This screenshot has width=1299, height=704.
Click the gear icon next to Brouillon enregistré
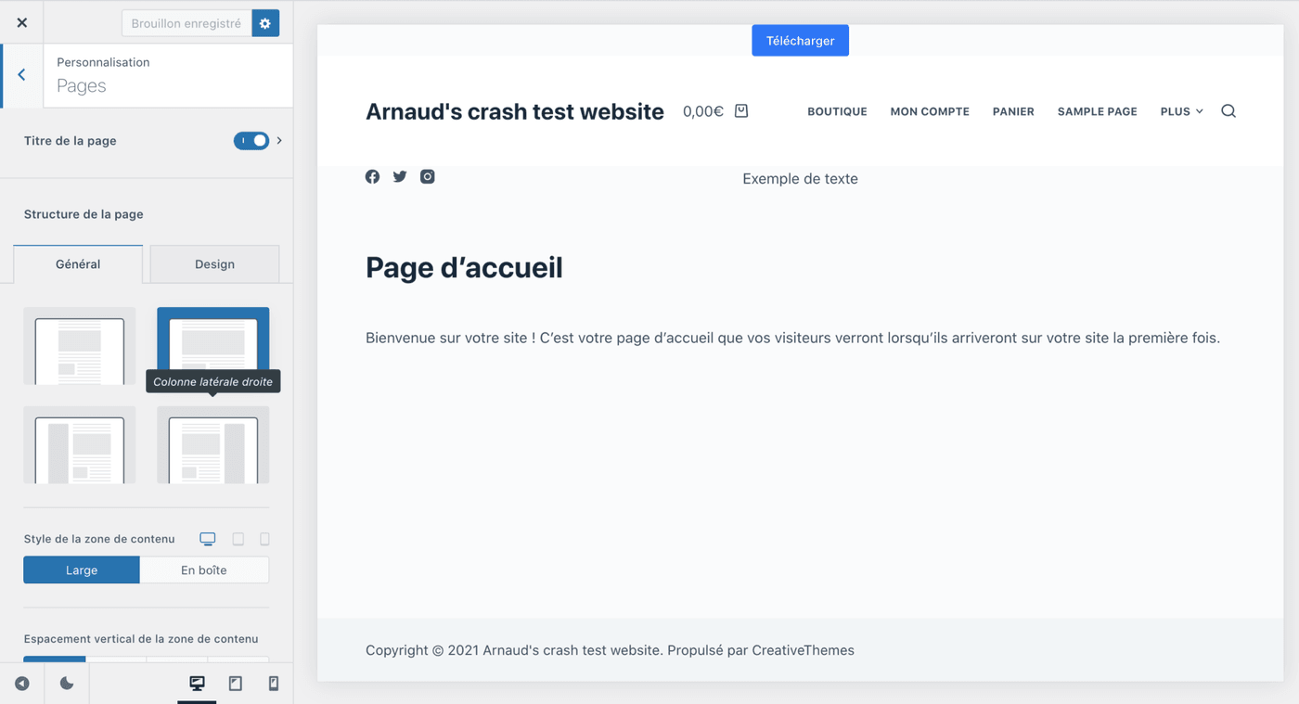point(265,23)
